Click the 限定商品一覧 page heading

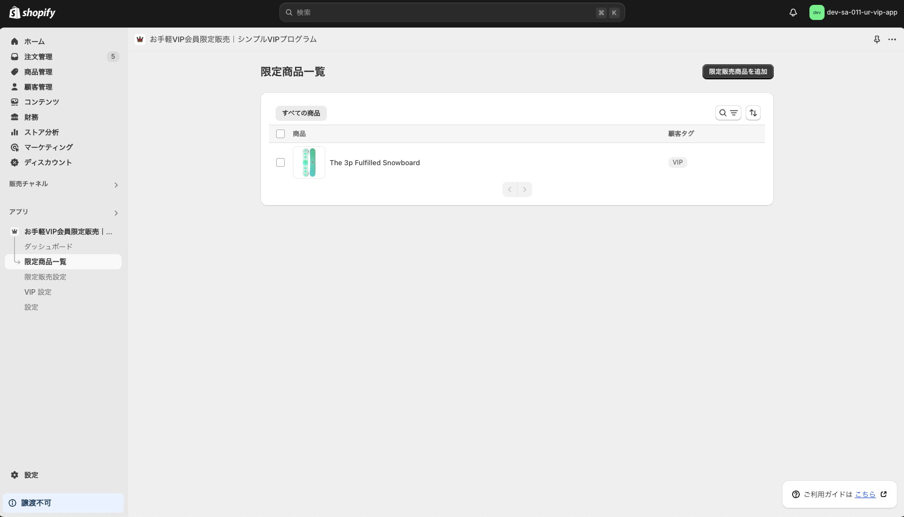coord(293,72)
